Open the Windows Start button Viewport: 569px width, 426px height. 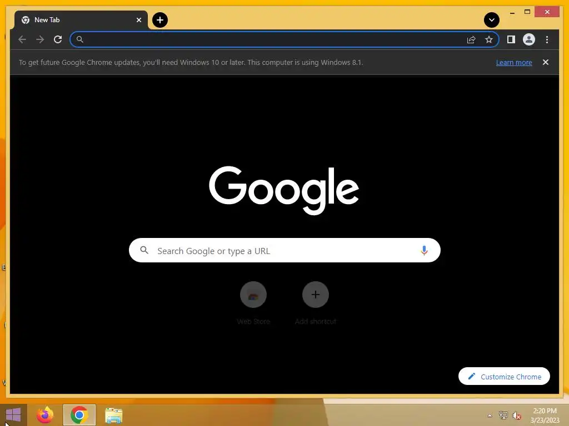pyautogui.click(x=13, y=415)
